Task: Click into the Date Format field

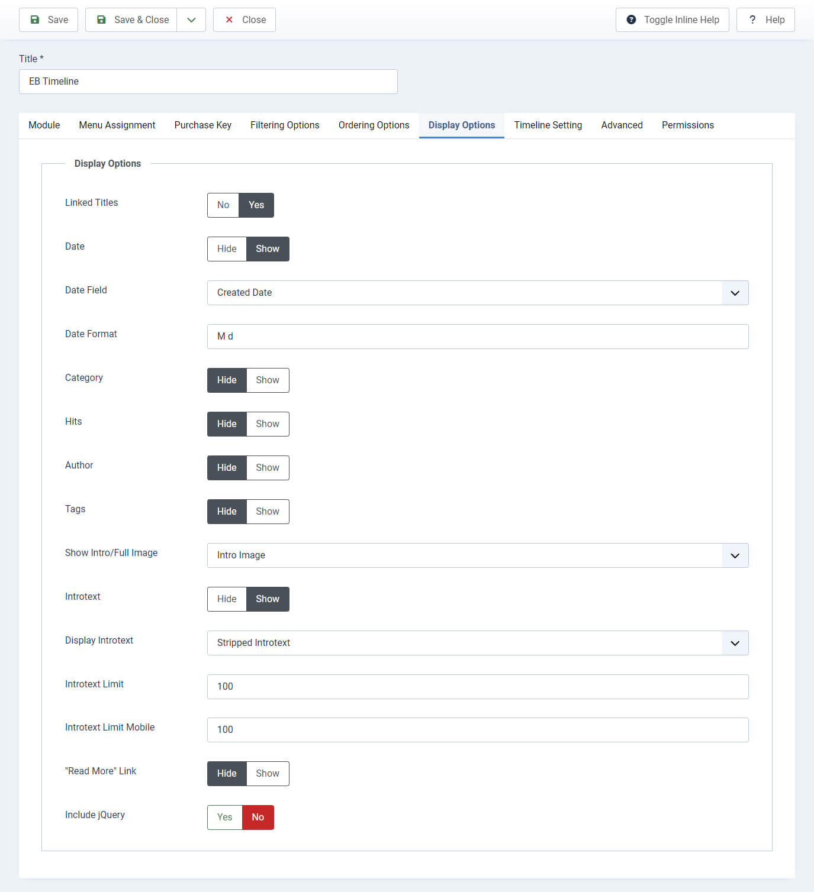Action: pos(478,337)
